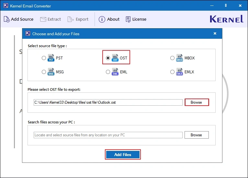Click the 'License' toolbar label
Viewport: 248px width, 178px height.
pyautogui.click(x=139, y=19)
